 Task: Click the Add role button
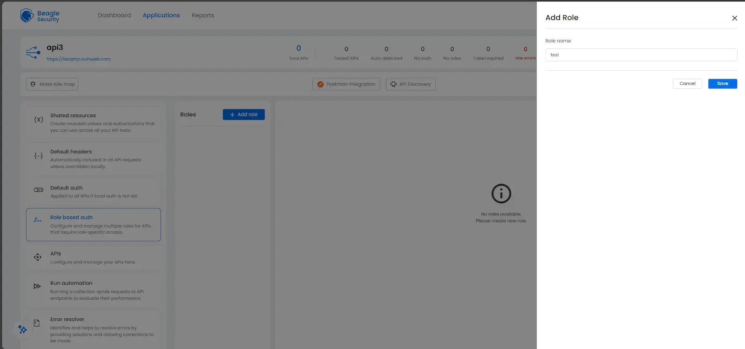tap(244, 114)
